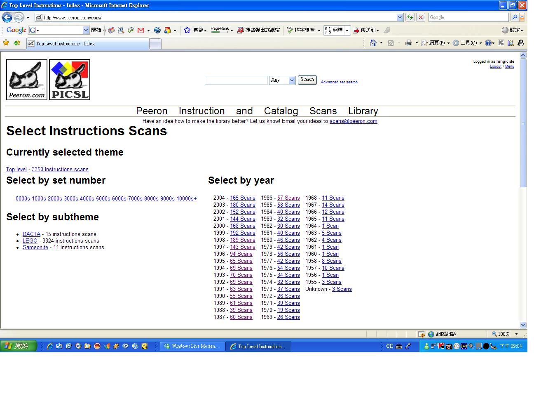Click the Refresh page icon

pyautogui.click(x=410, y=17)
